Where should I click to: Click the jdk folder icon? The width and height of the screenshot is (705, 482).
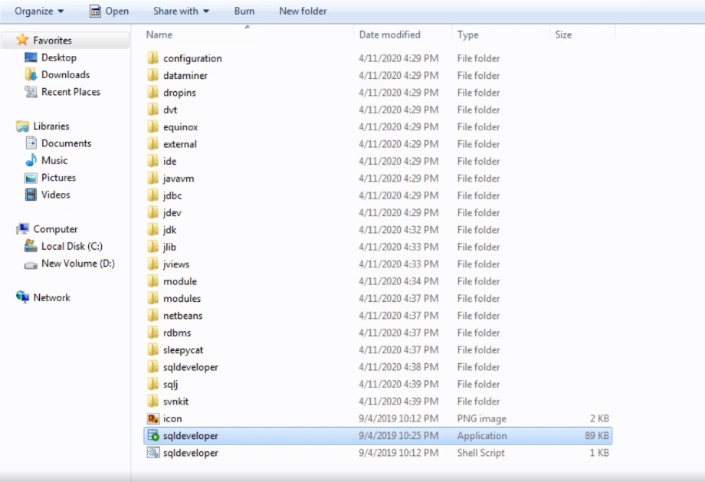153,230
